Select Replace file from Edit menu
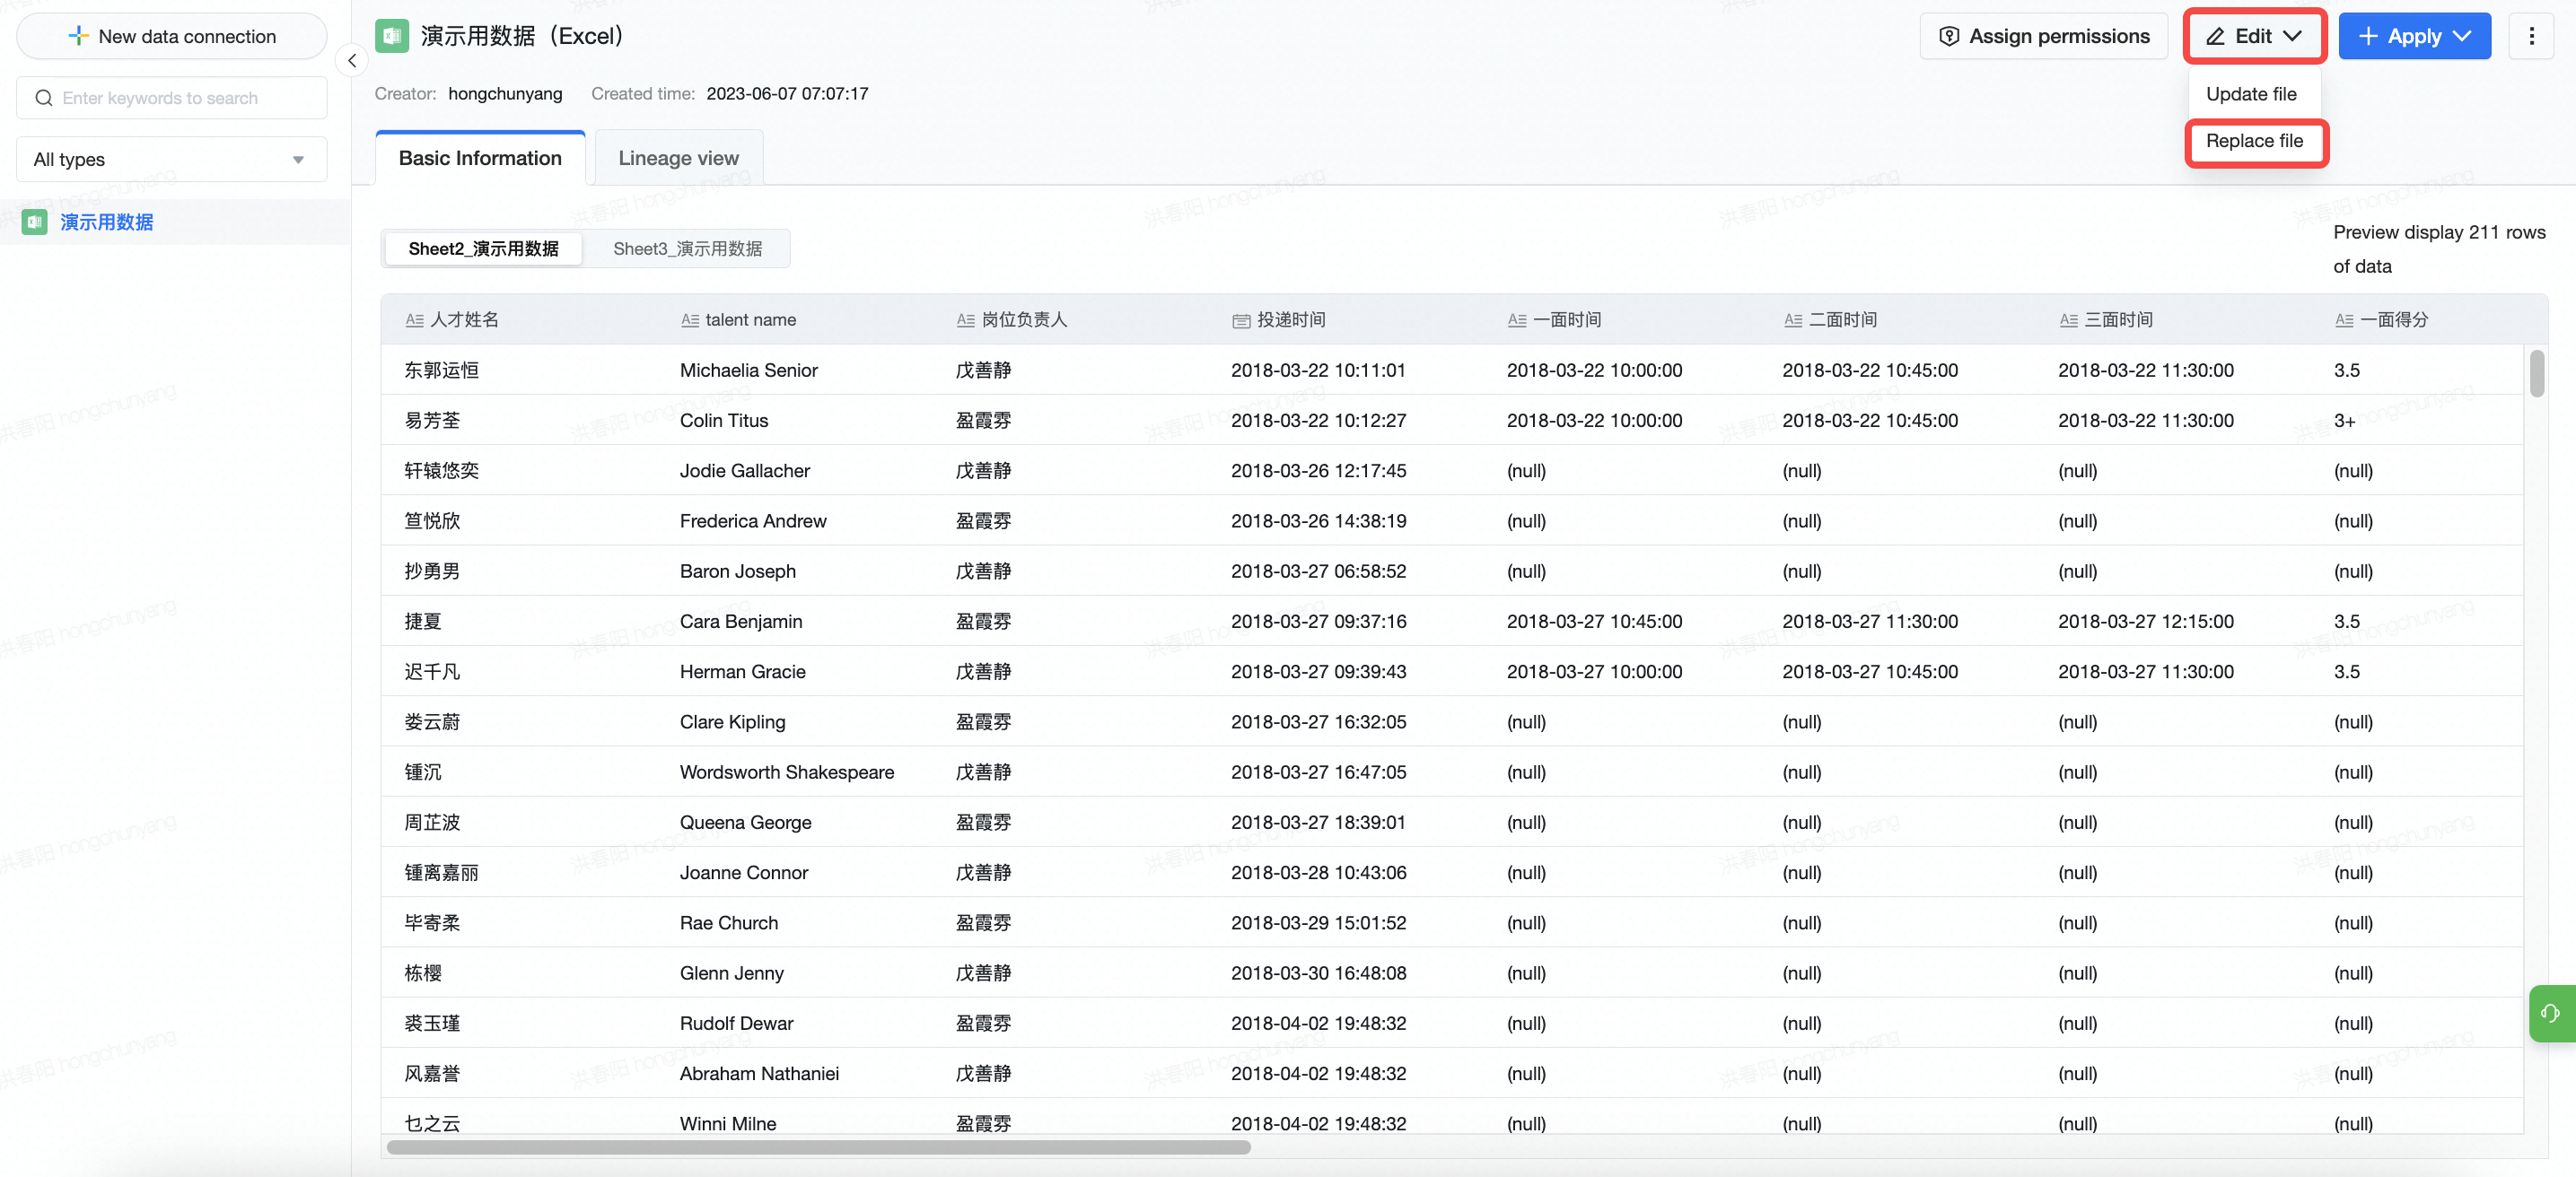Screen dimensions: 2576x1177 click(2254, 141)
